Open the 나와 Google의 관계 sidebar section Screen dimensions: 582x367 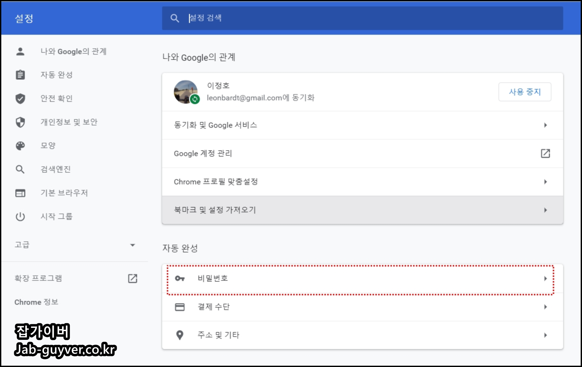(73, 51)
